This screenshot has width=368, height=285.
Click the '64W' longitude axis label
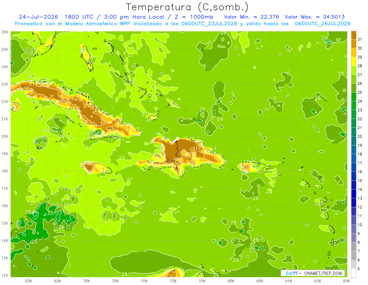(x=288, y=281)
